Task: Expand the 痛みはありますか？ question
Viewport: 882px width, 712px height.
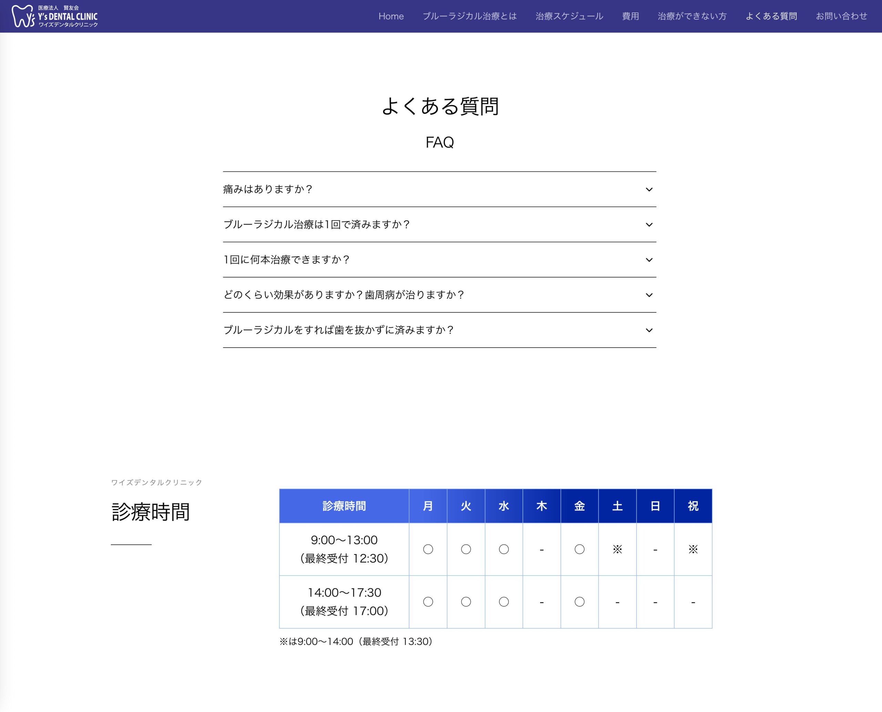Action: point(440,189)
